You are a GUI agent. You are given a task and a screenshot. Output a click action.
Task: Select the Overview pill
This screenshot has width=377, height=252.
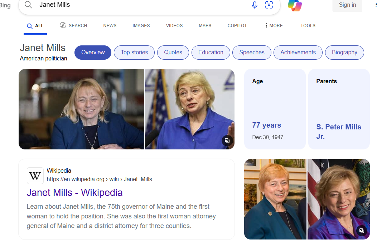(x=93, y=52)
